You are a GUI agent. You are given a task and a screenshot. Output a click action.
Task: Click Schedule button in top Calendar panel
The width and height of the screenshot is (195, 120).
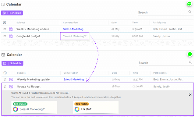[x=12, y=13]
